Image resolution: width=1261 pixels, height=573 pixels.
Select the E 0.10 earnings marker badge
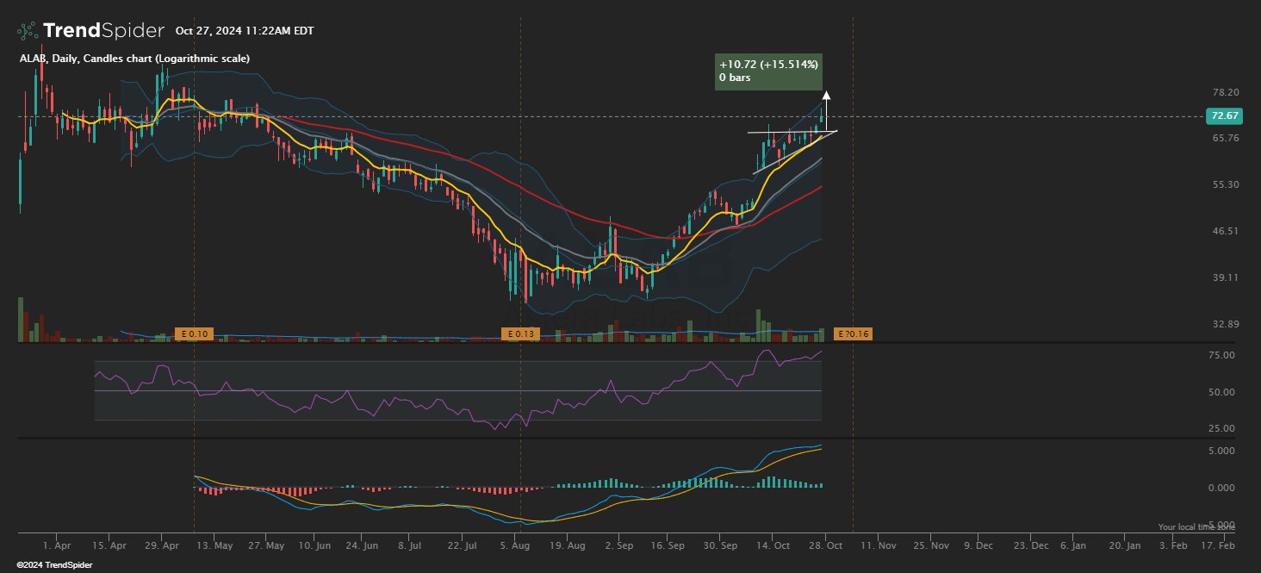tap(193, 333)
